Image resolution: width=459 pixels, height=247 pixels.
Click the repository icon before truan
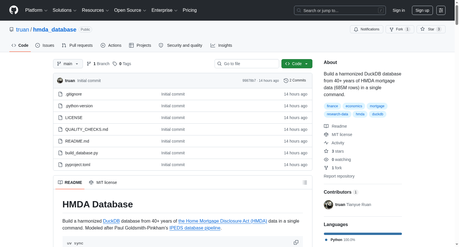pos(11,30)
